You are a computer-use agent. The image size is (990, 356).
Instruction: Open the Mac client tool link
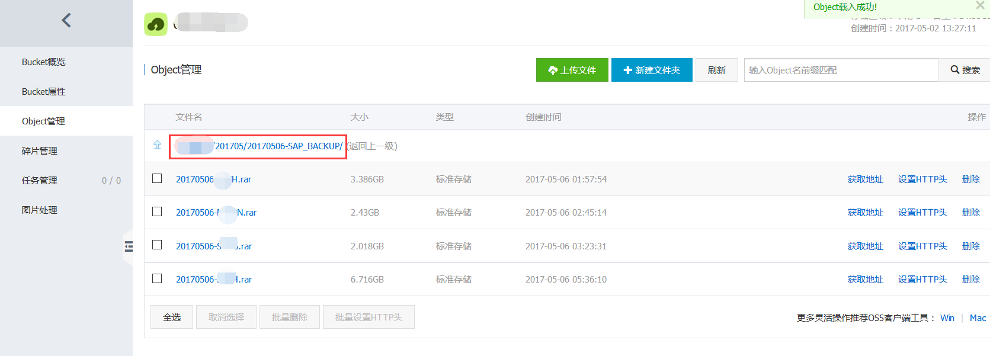(978, 318)
